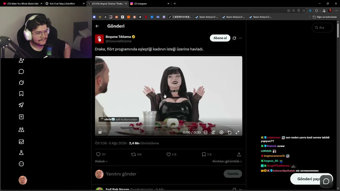Click the 2,4 Mn Görüntüleme view count

point(144,143)
